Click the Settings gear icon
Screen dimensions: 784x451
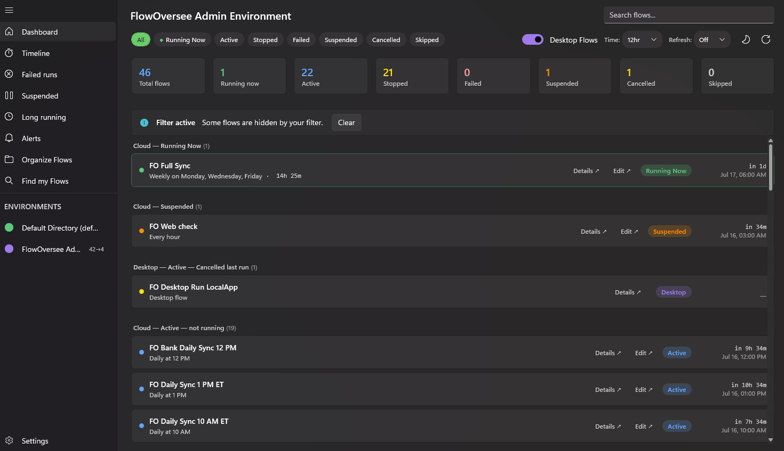tap(9, 441)
